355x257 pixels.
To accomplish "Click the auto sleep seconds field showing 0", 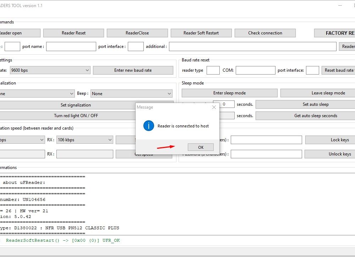I will pos(224,104).
